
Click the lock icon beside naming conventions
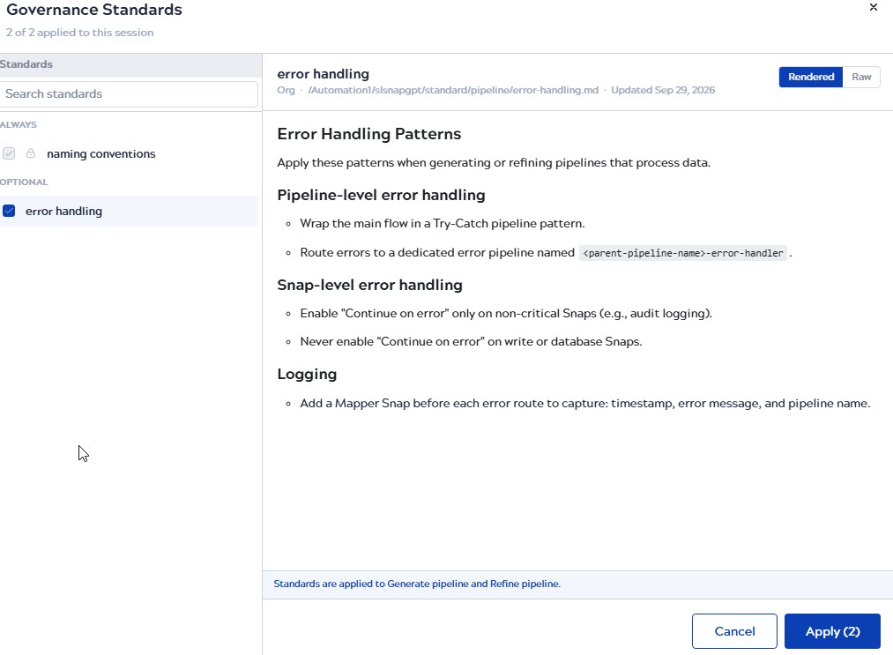pyautogui.click(x=31, y=153)
